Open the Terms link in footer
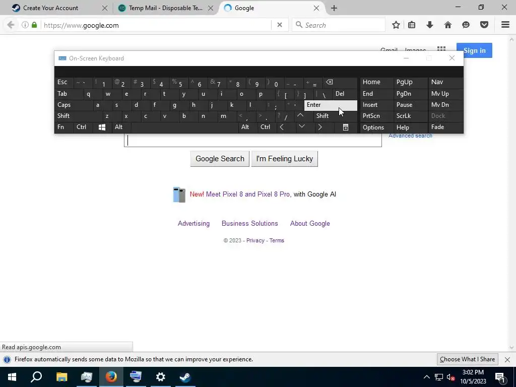The width and height of the screenshot is (516, 387). tap(277, 240)
